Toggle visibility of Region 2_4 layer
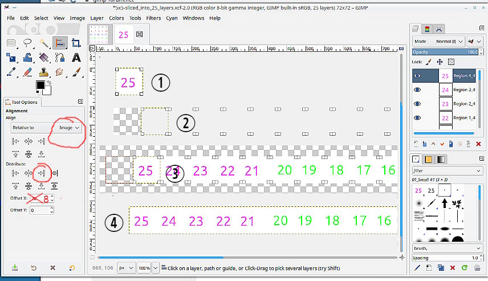Screen dimensions: 488x281 click(417, 104)
